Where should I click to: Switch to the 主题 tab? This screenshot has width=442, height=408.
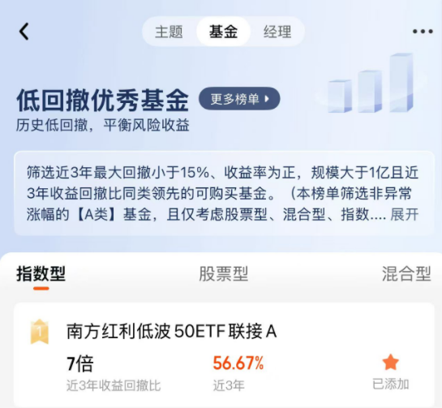click(169, 32)
